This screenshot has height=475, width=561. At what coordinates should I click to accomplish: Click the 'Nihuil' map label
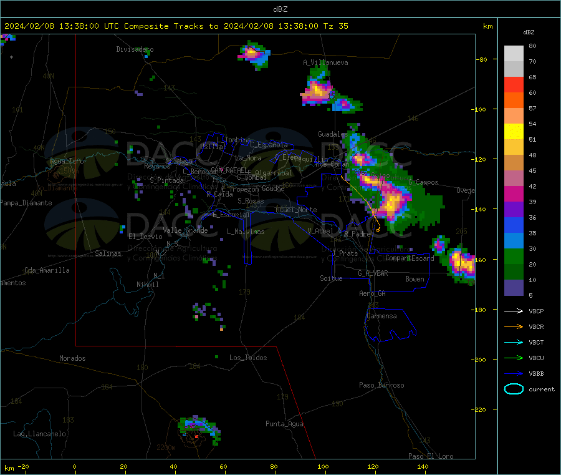click(x=148, y=285)
